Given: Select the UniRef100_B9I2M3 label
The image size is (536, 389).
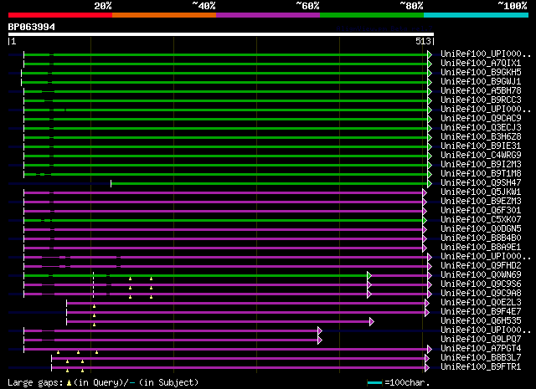Looking at the screenshot, I should pos(481,165).
